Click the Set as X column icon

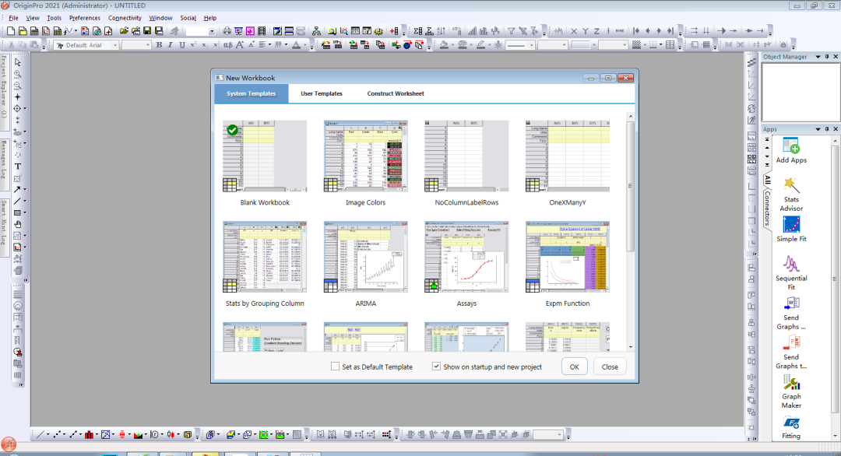[x=574, y=31]
